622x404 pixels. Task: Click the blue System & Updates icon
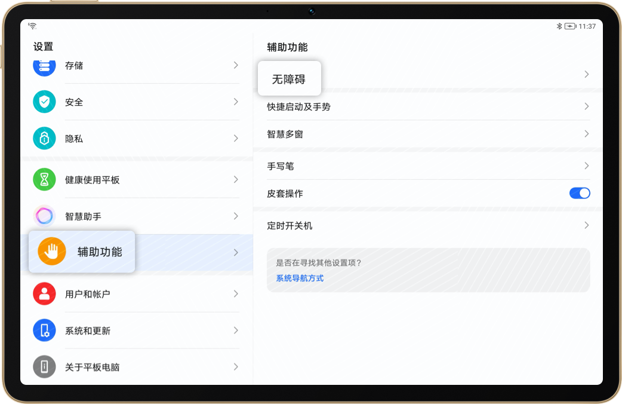click(44, 330)
